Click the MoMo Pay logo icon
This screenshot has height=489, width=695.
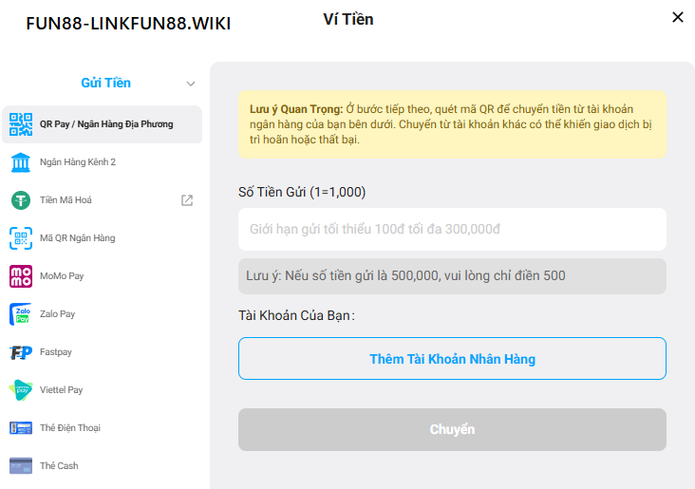[21, 276]
